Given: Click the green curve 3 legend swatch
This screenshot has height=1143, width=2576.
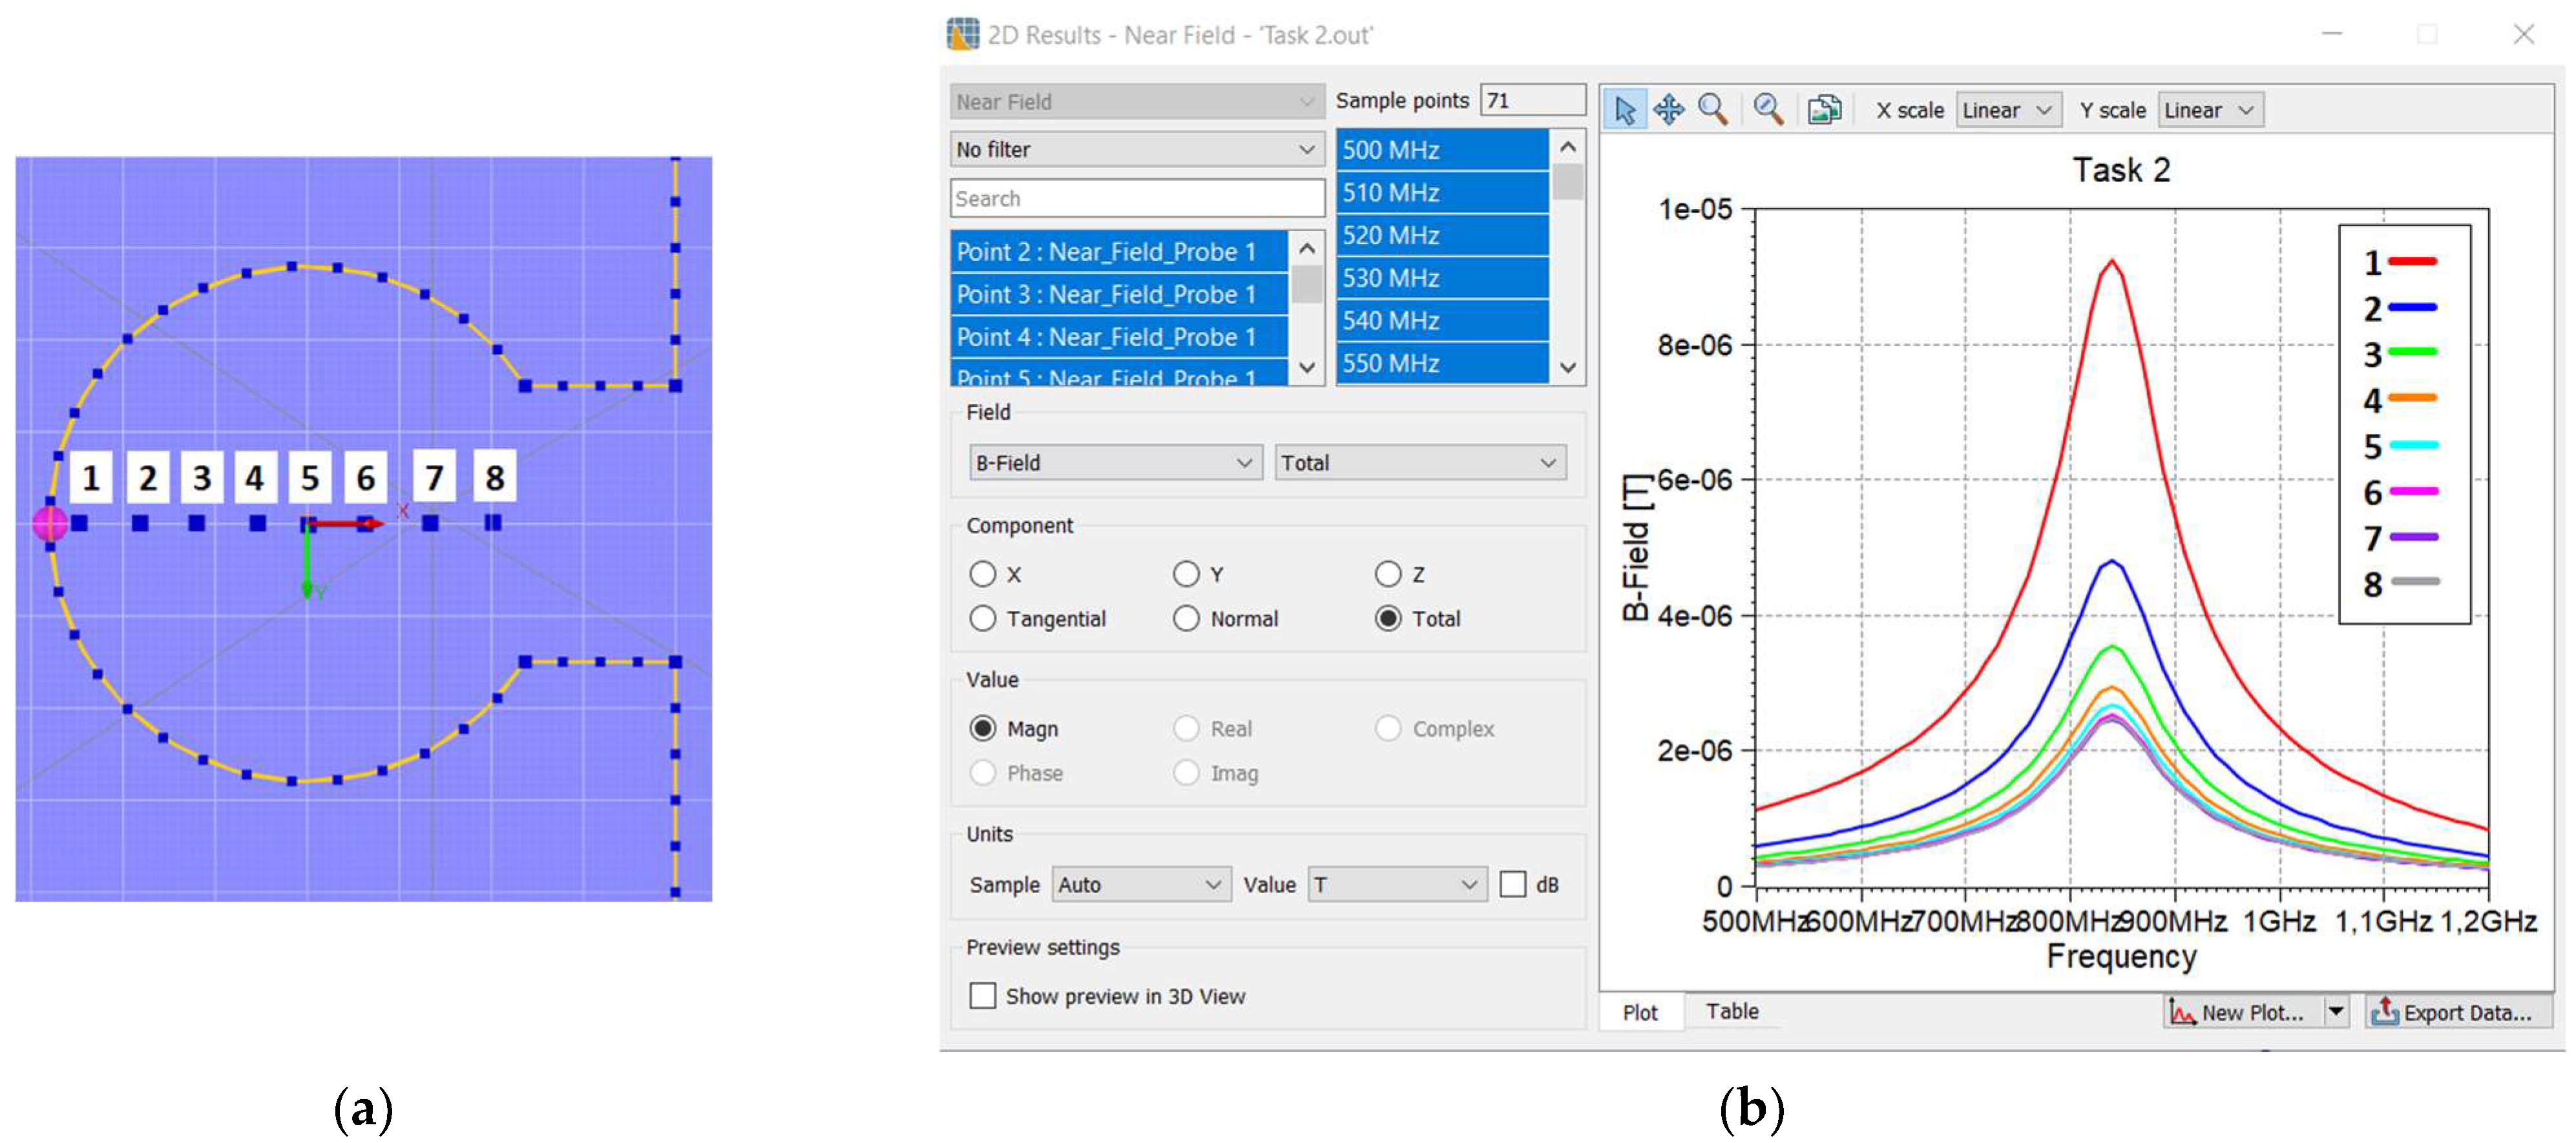Looking at the screenshot, I should [x=2412, y=353].
